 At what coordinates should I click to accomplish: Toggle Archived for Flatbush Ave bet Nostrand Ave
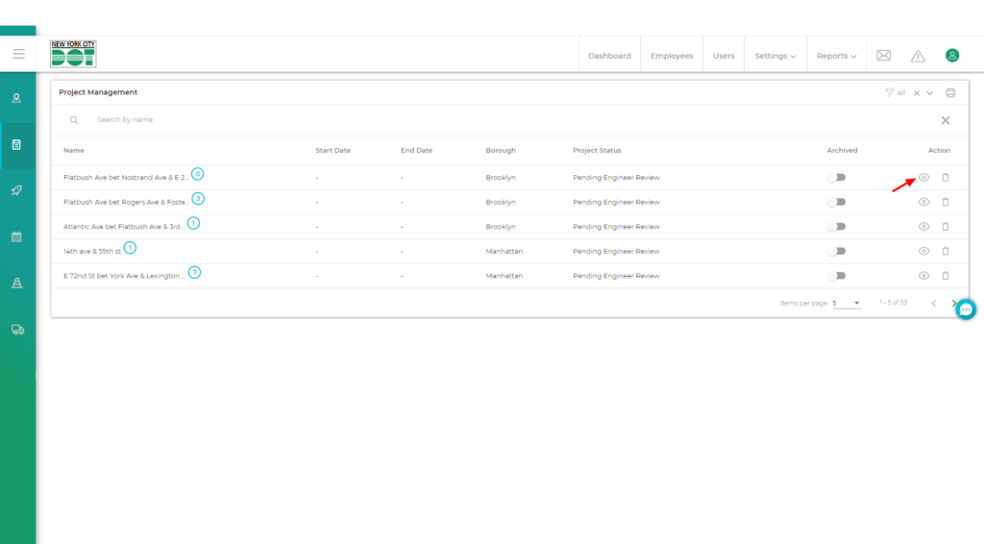836,178
